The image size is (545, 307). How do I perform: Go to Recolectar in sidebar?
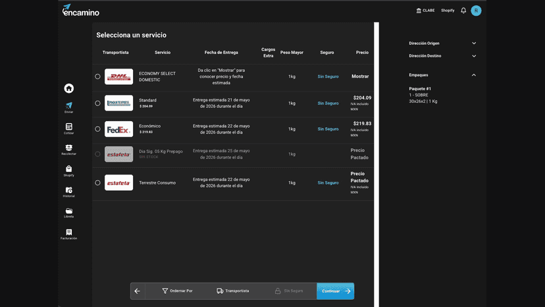[69, 150]
